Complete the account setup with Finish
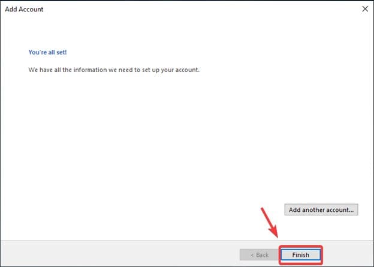The height and width of the screenshot is (267, 374). [x=300, y=254]
